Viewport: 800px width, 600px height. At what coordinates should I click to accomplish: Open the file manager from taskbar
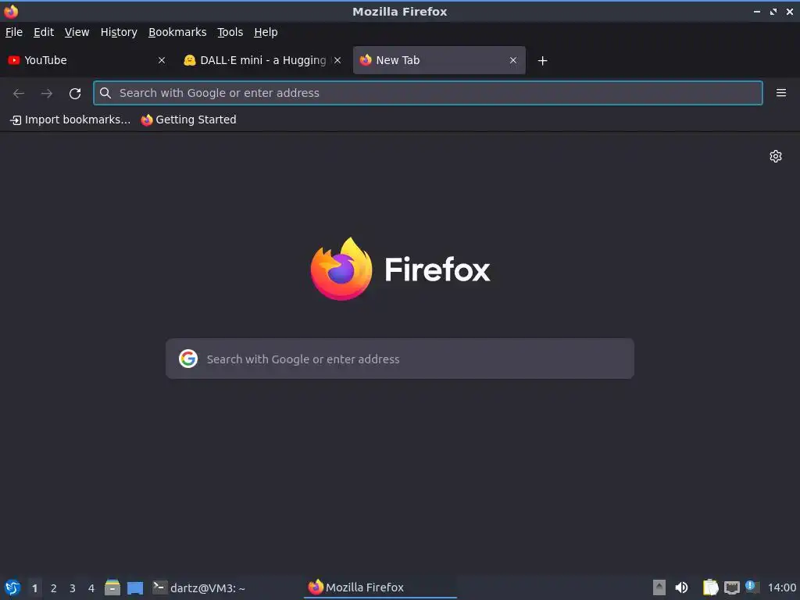(112, 587)
